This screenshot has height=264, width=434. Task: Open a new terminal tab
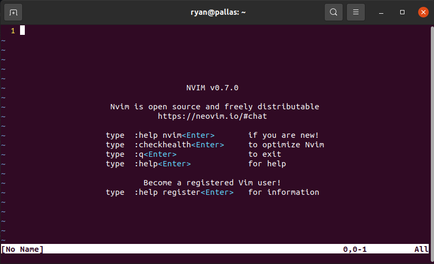pyautogui.click(x=13, y=12)
